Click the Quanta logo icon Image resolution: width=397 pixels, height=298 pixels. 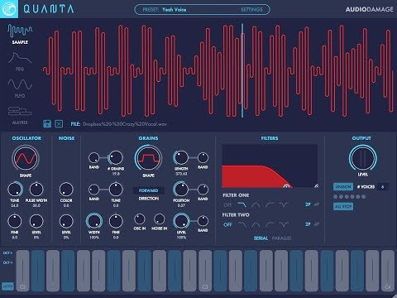tap(9, 9)
